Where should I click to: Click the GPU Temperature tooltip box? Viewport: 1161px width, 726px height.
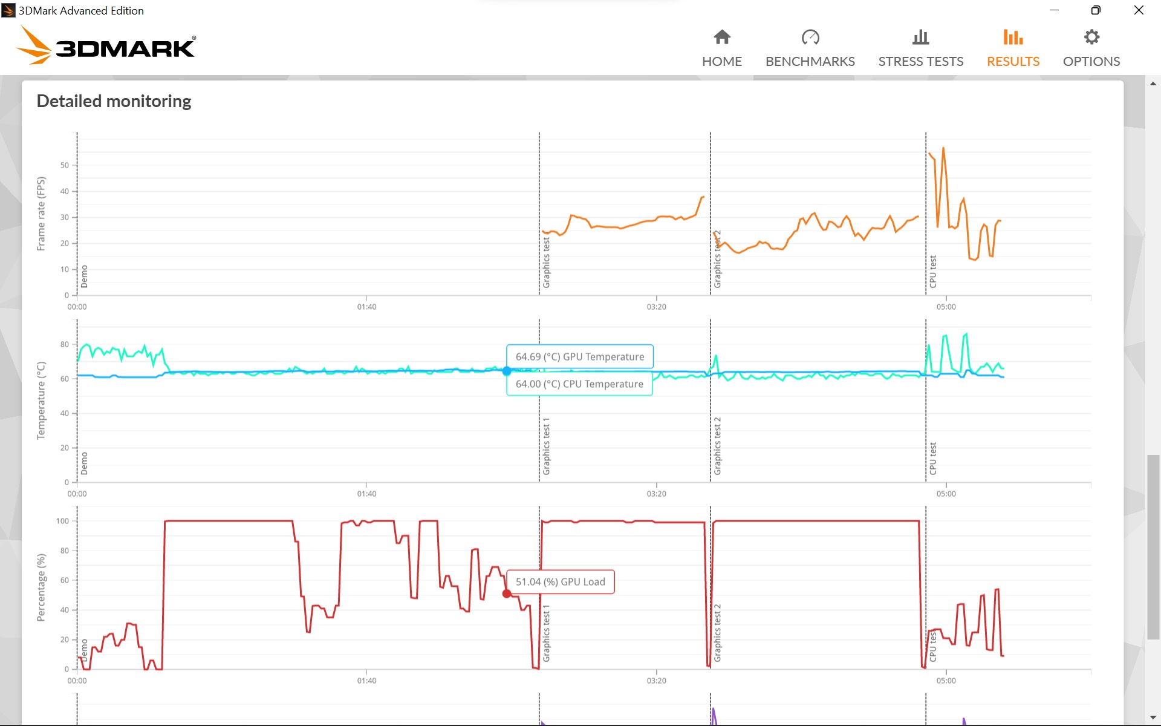[579, 357]
